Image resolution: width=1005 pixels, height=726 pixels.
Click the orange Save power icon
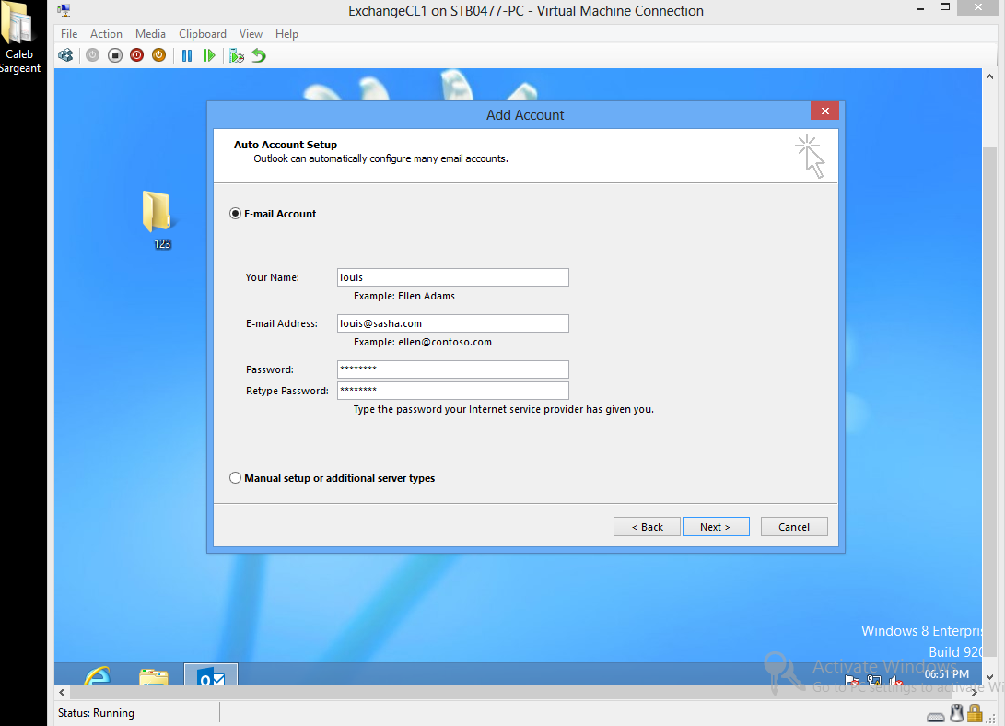[158, 56]
